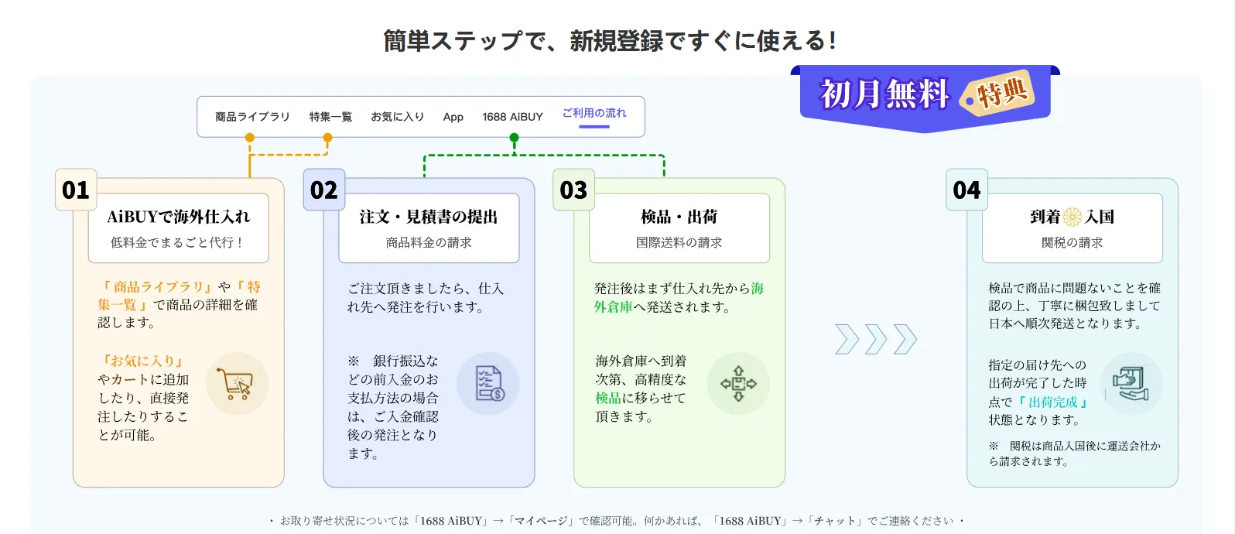
Task: Click the 特典 price tag badge
Action: tap(997, 94)
